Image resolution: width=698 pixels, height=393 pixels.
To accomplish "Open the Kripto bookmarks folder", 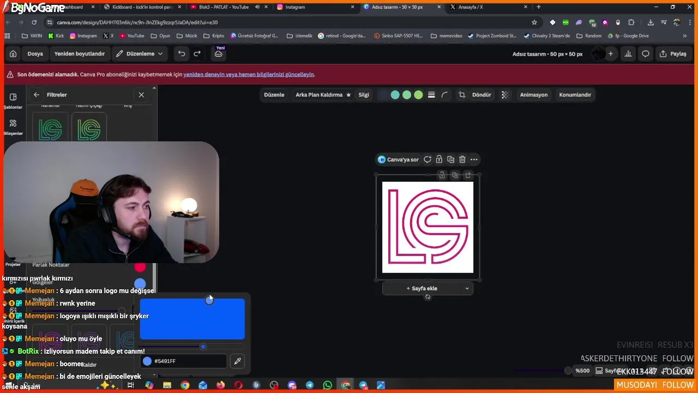I will coord(213,35).
